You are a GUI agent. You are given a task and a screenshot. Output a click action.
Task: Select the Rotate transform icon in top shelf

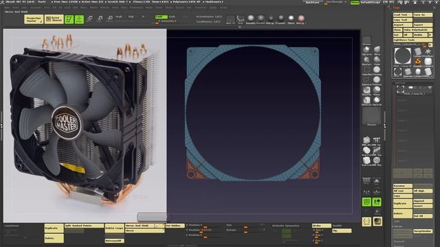110,19
